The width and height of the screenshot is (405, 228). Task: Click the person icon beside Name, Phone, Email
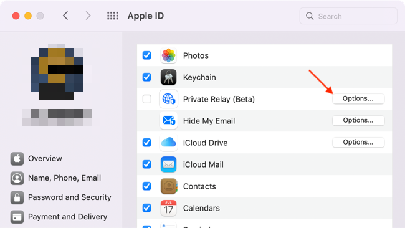17,178
